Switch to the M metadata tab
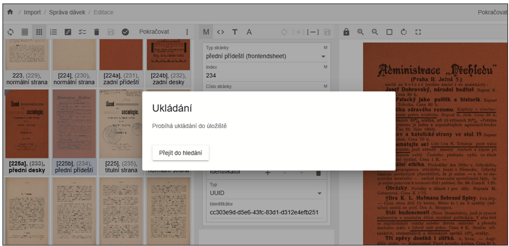509x246 pixels. [206, 32]
